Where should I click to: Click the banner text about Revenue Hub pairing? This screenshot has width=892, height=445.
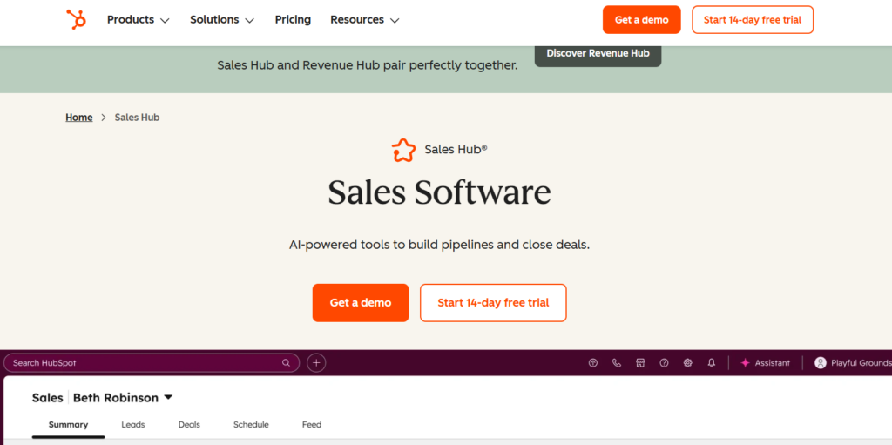point(368,65)
